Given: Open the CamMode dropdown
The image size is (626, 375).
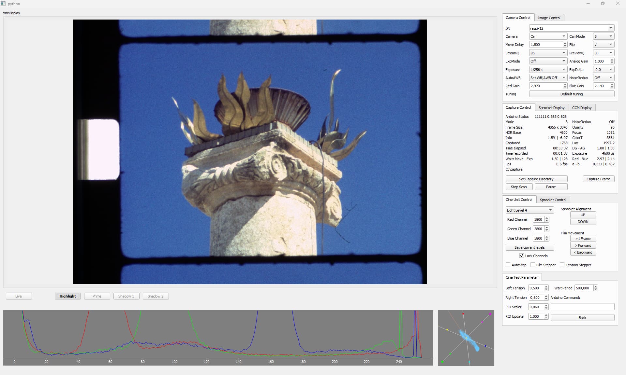Looking at the screenshot, I should [604, 36].
